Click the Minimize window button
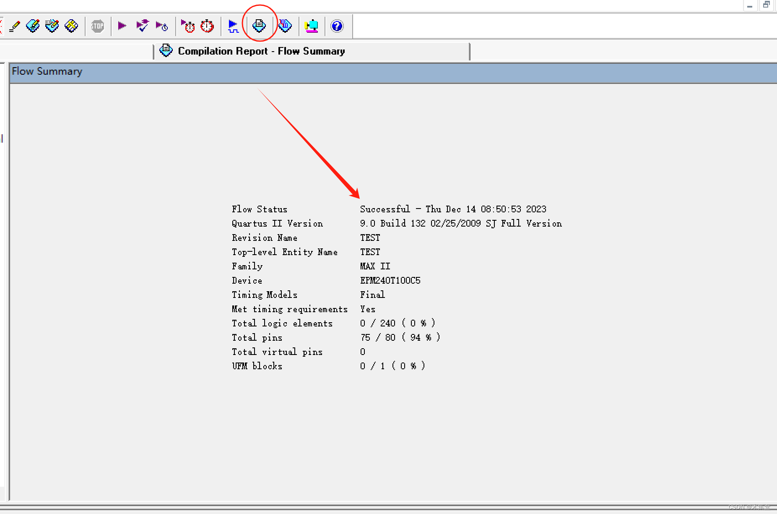This screenshot has height=514, width=777. (x=750, y=6)
